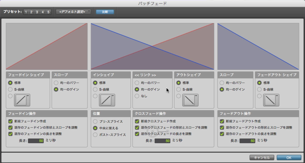
Task: Toggle 既存のフェードインの長さを調整 checkbox
Action: [x=10, y=134]
